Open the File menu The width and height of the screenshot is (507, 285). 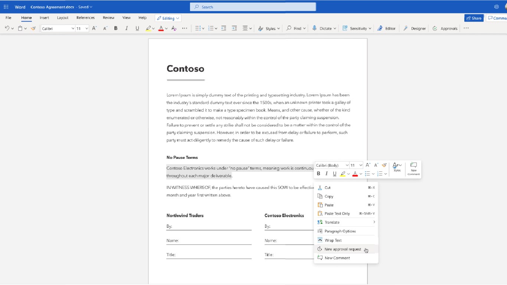(9, 18)
